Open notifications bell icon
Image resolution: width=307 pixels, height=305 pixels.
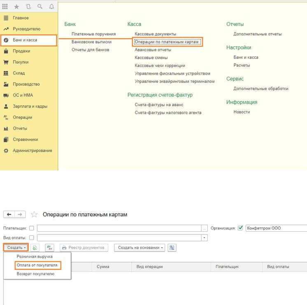point(51,7)
